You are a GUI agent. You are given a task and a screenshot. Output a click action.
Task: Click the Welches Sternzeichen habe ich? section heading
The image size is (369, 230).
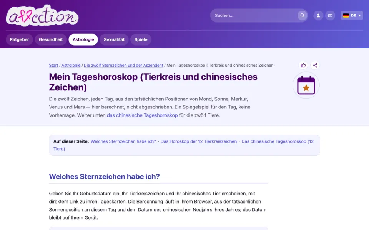(104, 176)
